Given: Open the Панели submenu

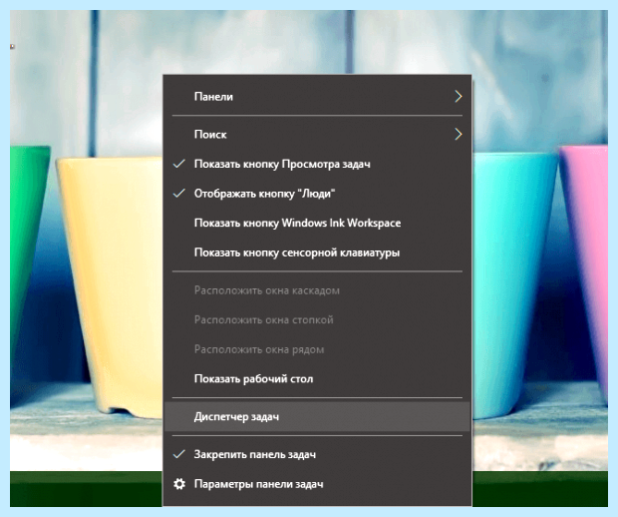Looking at the screenshot, I should 317,97.
